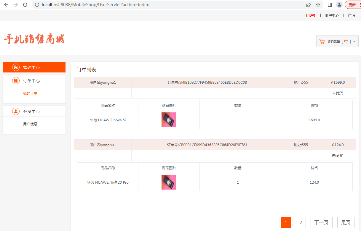Click the 订单列表 heading
The height and width of the screenshot is (231, 361).
click(87, 70)
